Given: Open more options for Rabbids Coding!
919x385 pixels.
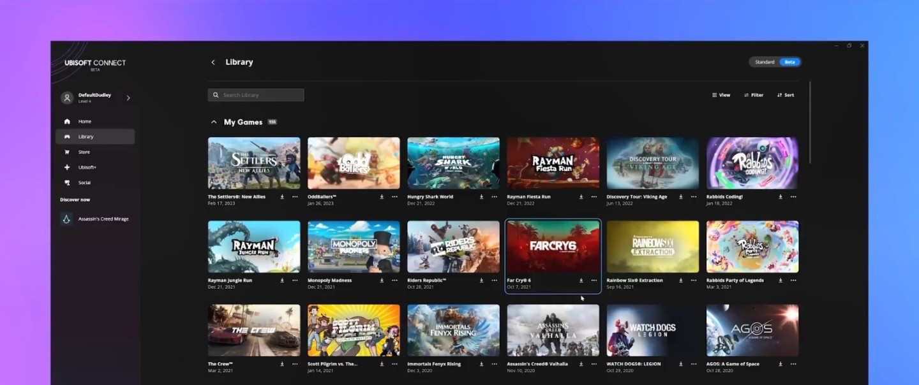Looking at the screenshot, I should coord(793,197).
